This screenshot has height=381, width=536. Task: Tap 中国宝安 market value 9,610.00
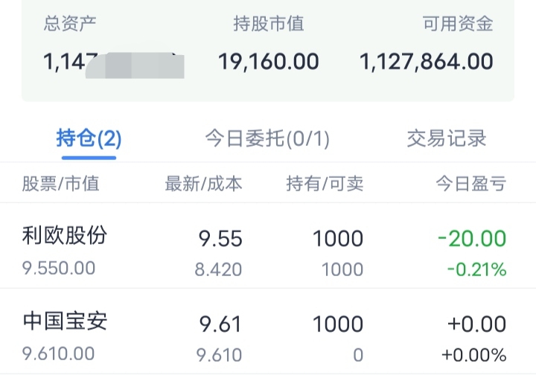(x=59, y=353)
